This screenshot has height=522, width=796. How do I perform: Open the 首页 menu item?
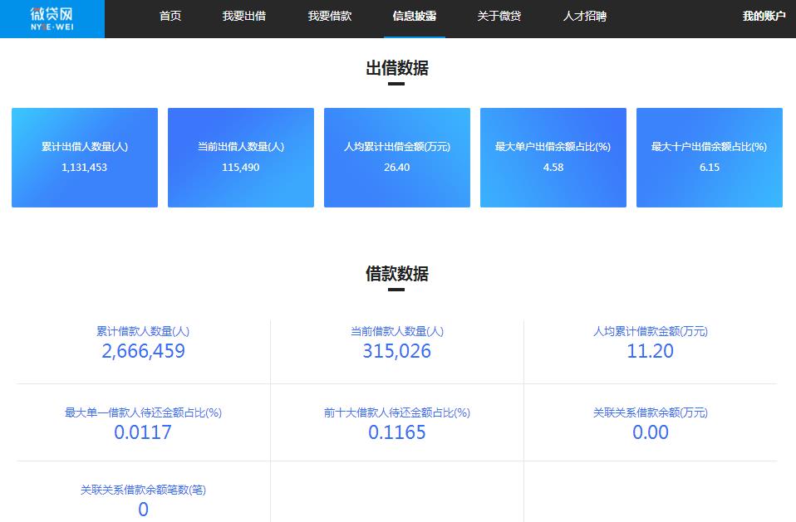point(169,16)
